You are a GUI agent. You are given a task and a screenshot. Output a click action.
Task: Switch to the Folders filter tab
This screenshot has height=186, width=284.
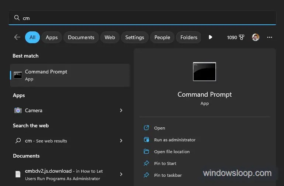tap(189, 37)
